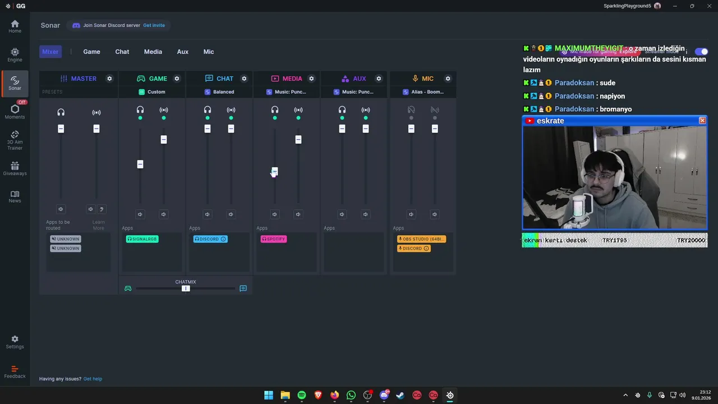The image size is (718, 404).
Task: Open CHAT channel settings gear
Action: (244, 79)
